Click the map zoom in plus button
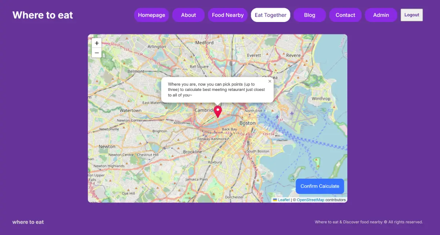The width and height of the screenshot is (440, 235). [96, 43]
